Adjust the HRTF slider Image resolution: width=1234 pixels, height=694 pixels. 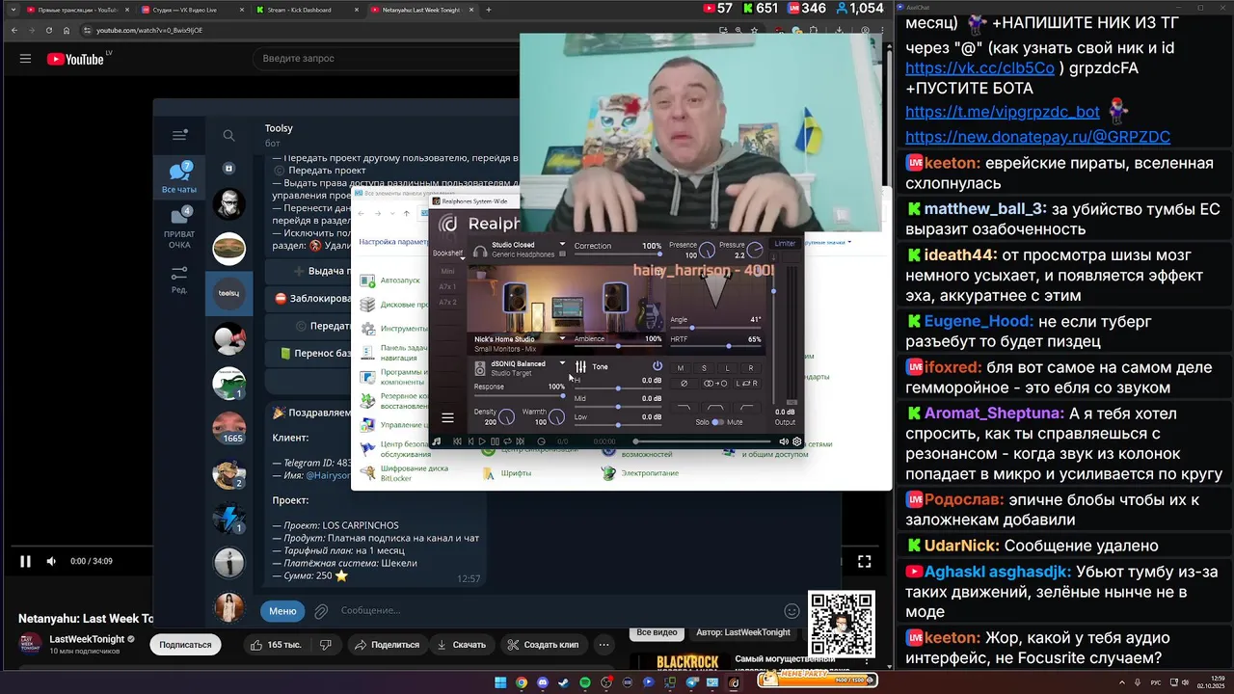coord(715,346)
